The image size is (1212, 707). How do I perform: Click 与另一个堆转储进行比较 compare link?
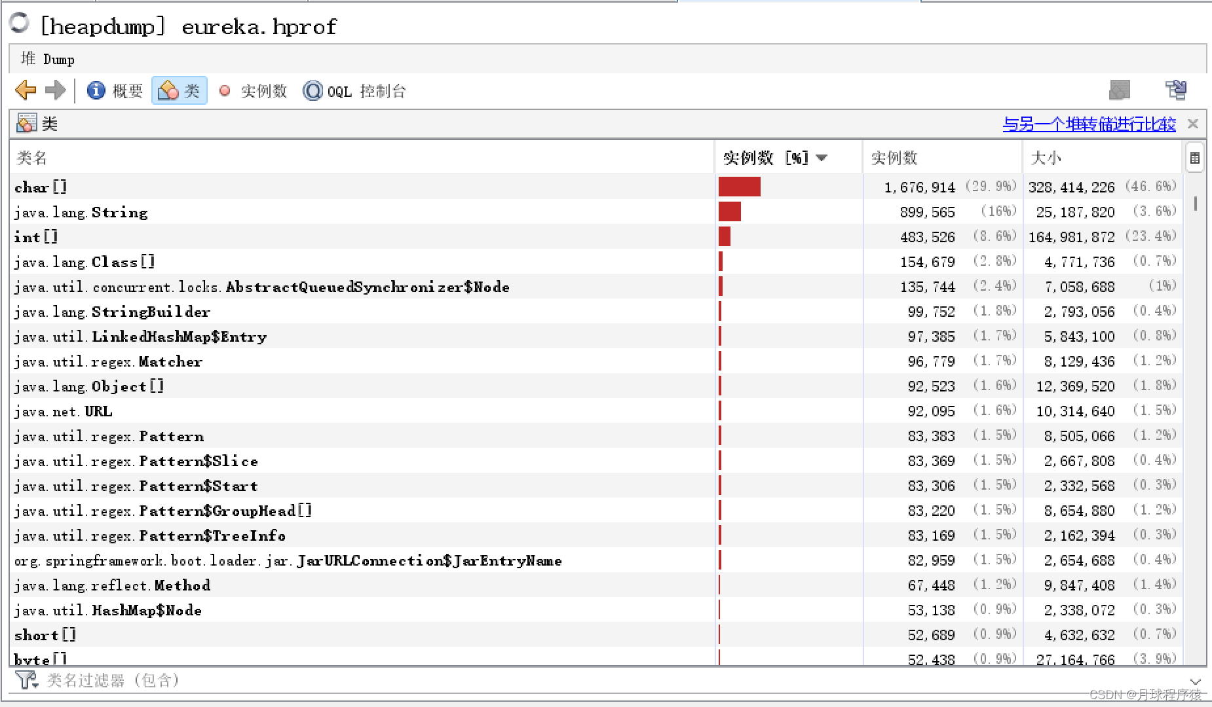point(1089,124)
